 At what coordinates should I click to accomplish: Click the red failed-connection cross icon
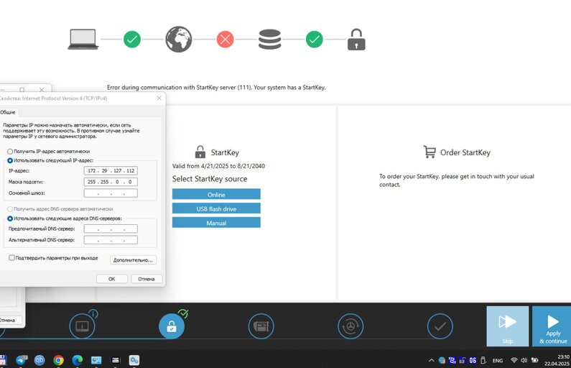225,39
